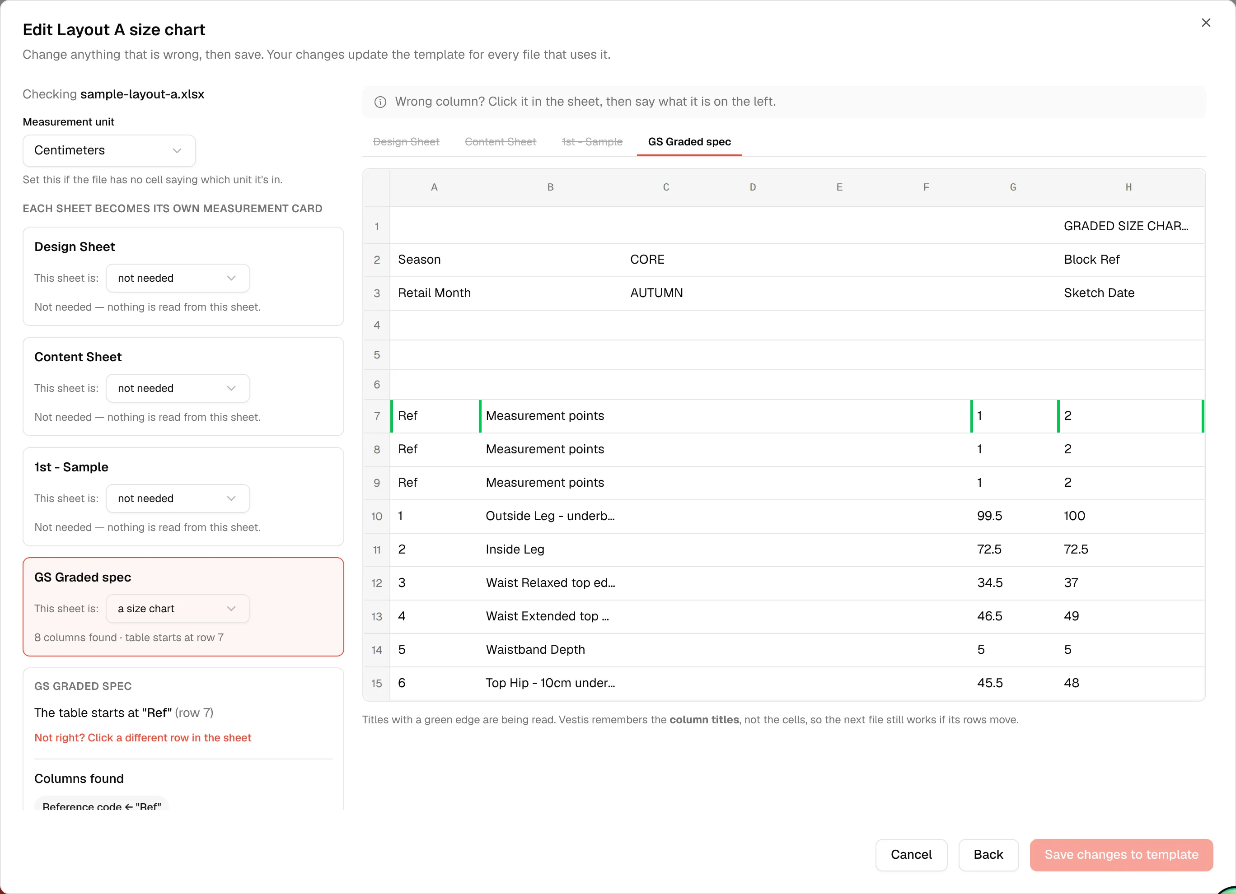The width and height of the screenshot is (1236, 894).
Task: Click column header C
Action: pyautogui.click(x=666, y=187)
